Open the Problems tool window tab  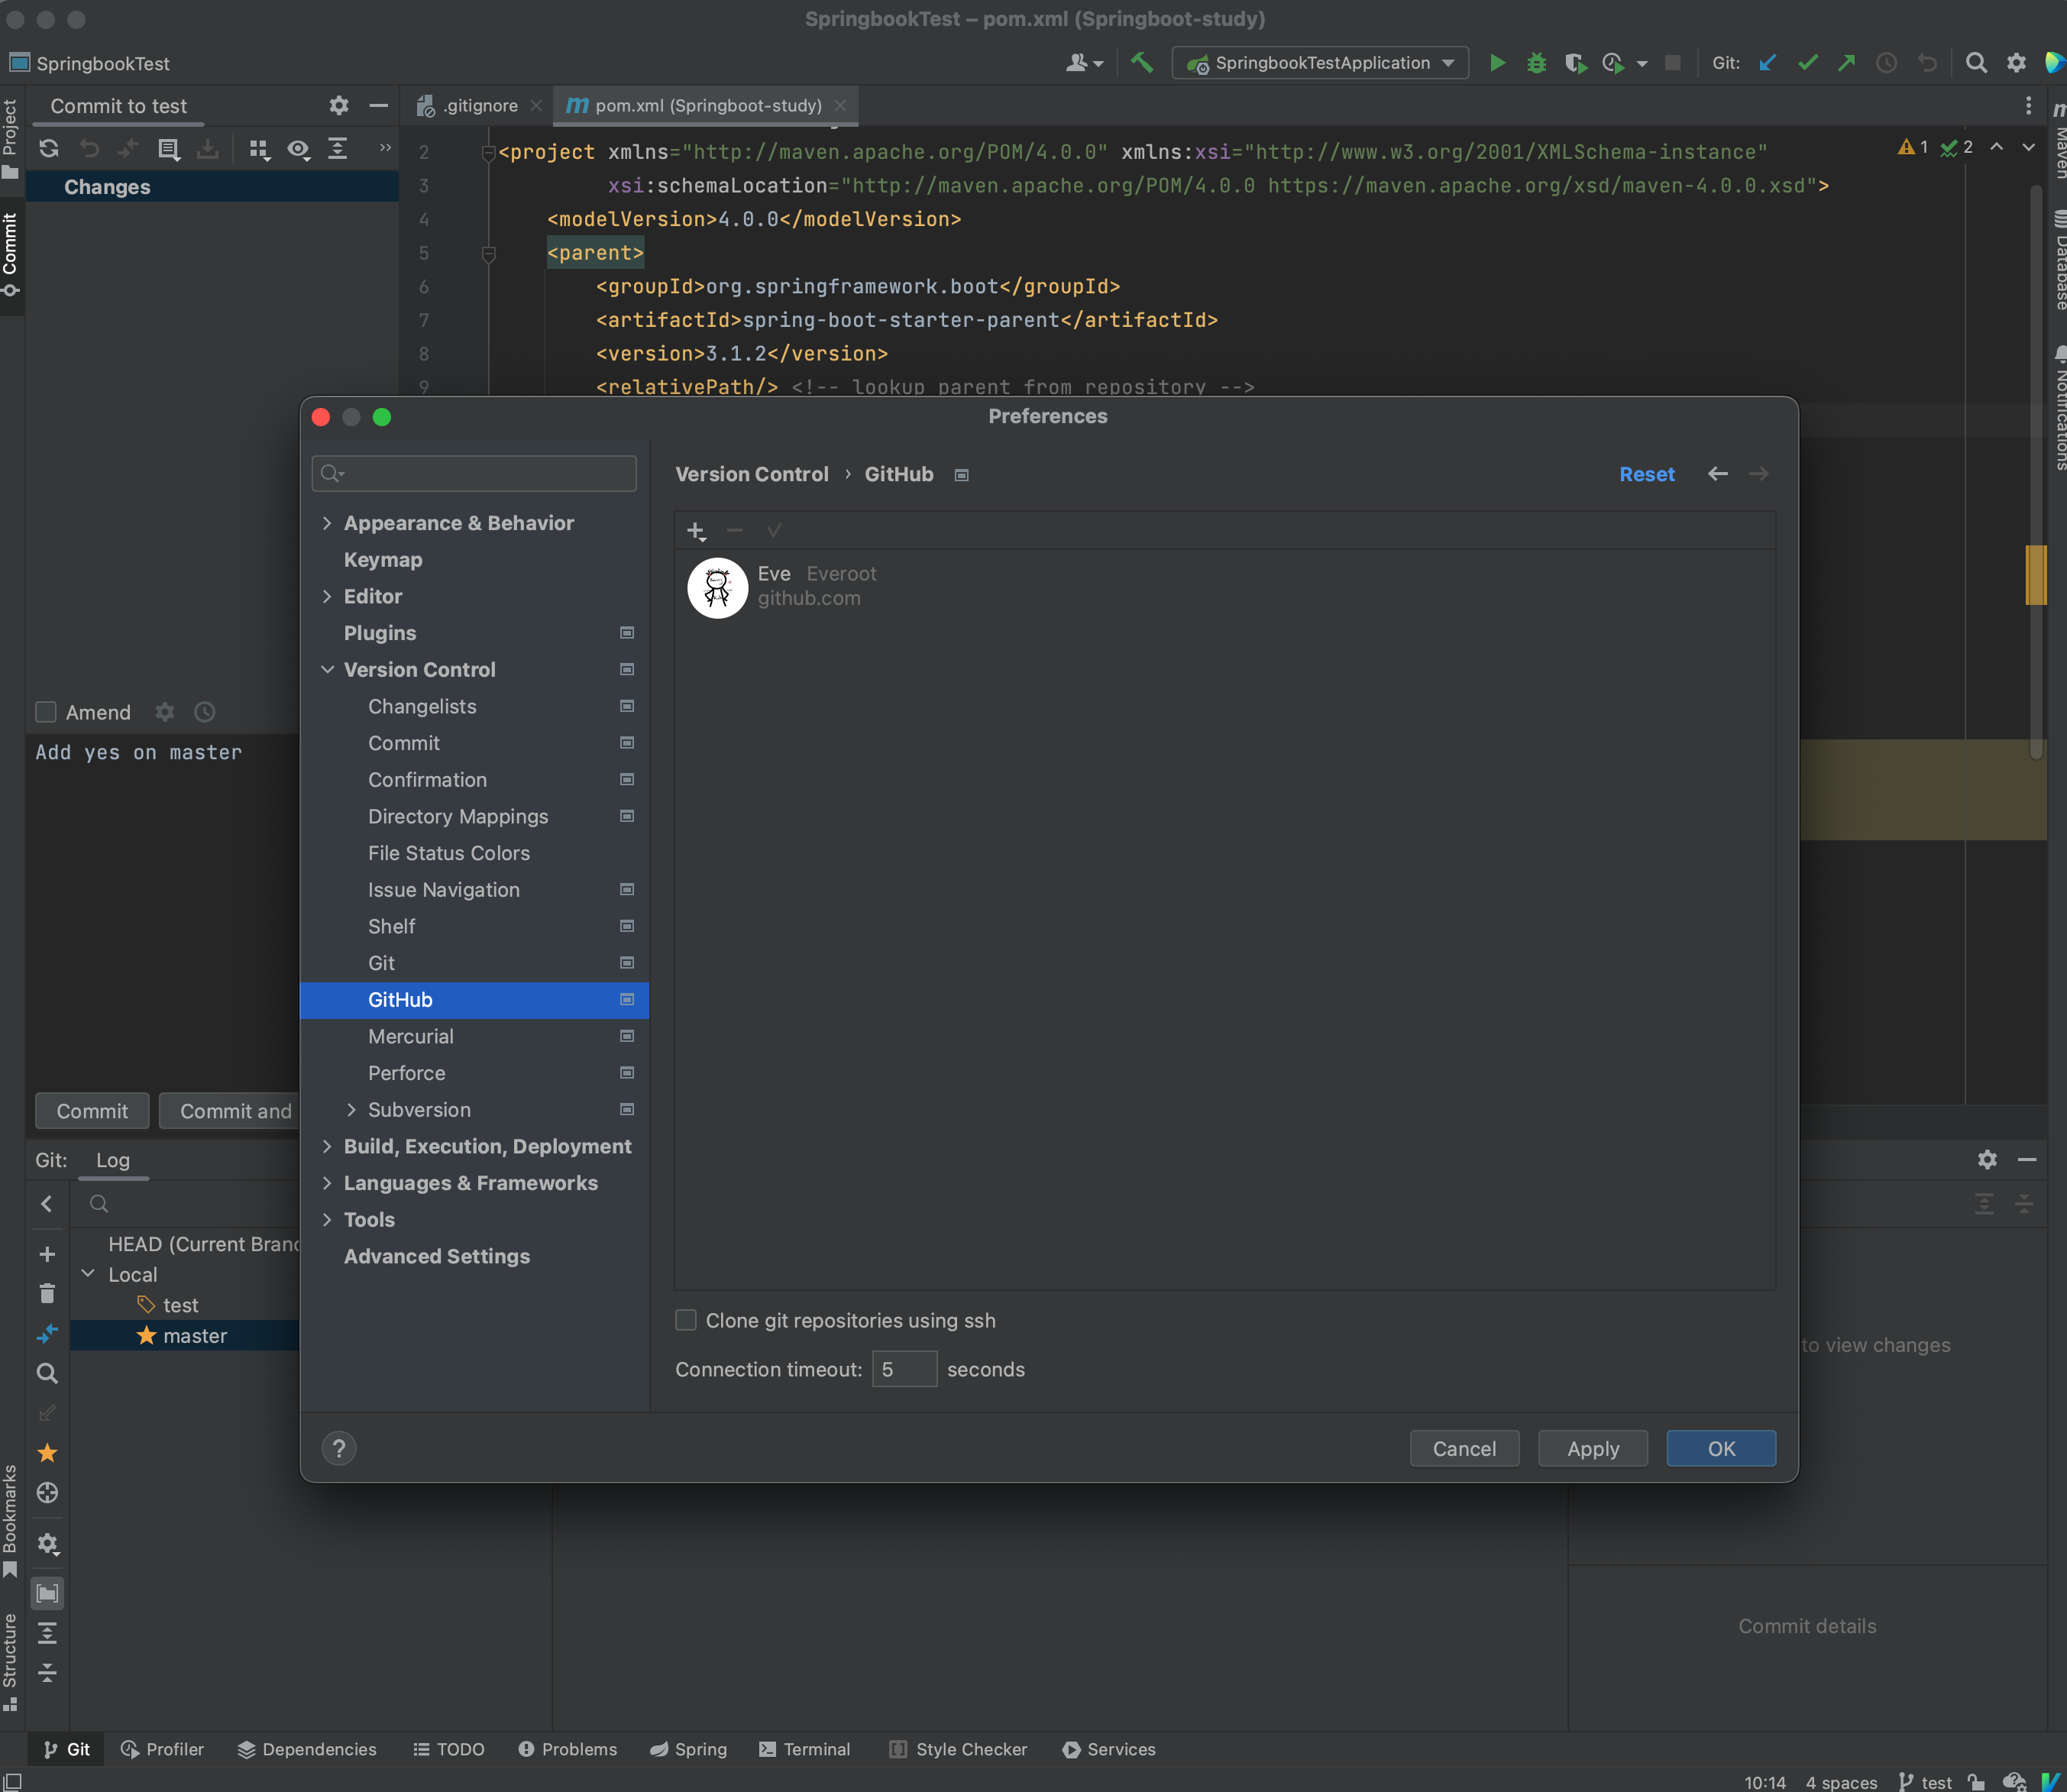pos(568,1749)
